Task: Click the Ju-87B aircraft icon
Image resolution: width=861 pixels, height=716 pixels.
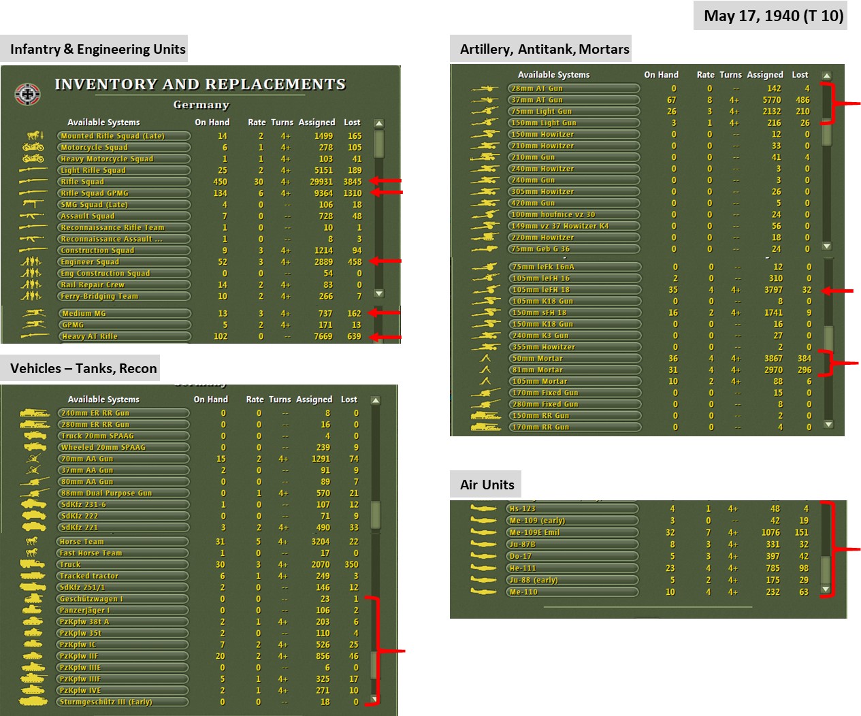Action: point(484,544)
